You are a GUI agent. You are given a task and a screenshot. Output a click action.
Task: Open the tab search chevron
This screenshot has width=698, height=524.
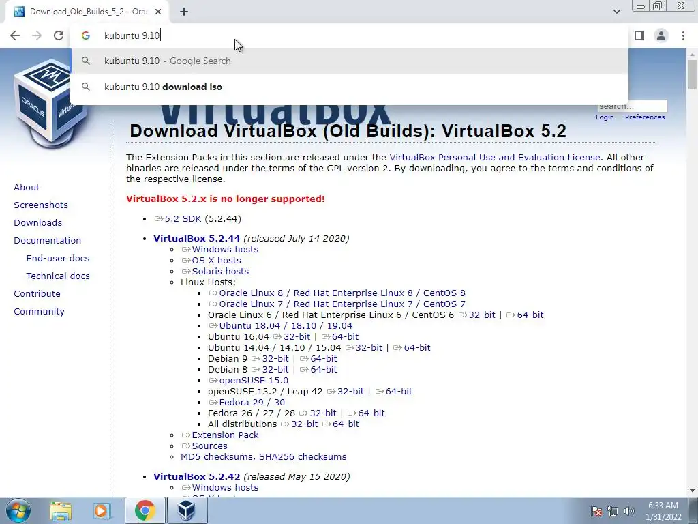[x=616, y=12]
